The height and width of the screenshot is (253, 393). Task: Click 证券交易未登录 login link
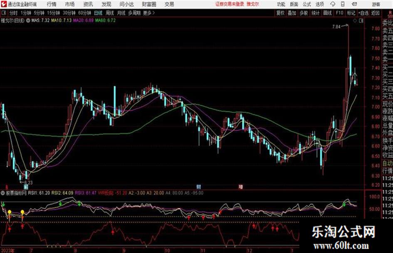pos(230,4)
